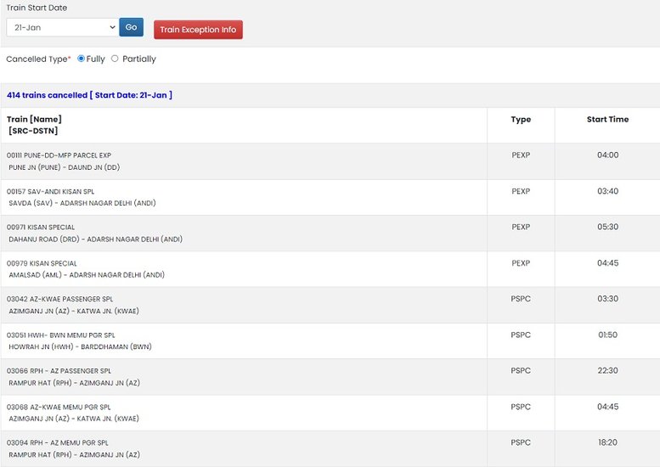Select the Fully cancelled radio option
660x467 pixels.
click(x=82, y=59)
